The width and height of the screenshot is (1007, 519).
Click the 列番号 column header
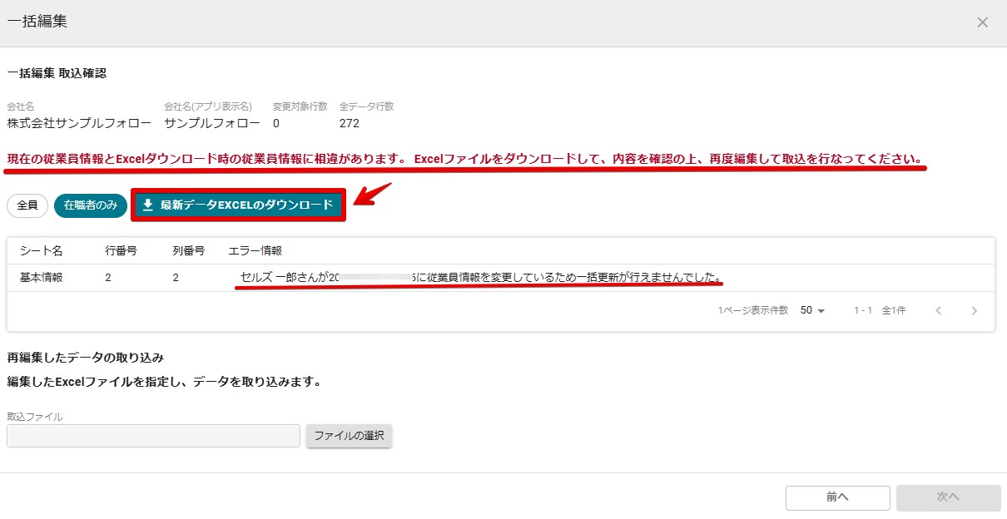coord(188,250)
